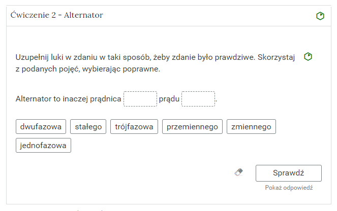
Task: Click the 'Ćwiczenie 2' text in the header
Action: (x=33, y=15)
